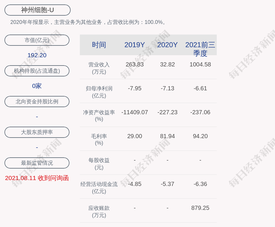The height and width of the screenshot is (227, 275).
Task: Click the 应收账款(万元) row label
Action: tap(99, 212)
